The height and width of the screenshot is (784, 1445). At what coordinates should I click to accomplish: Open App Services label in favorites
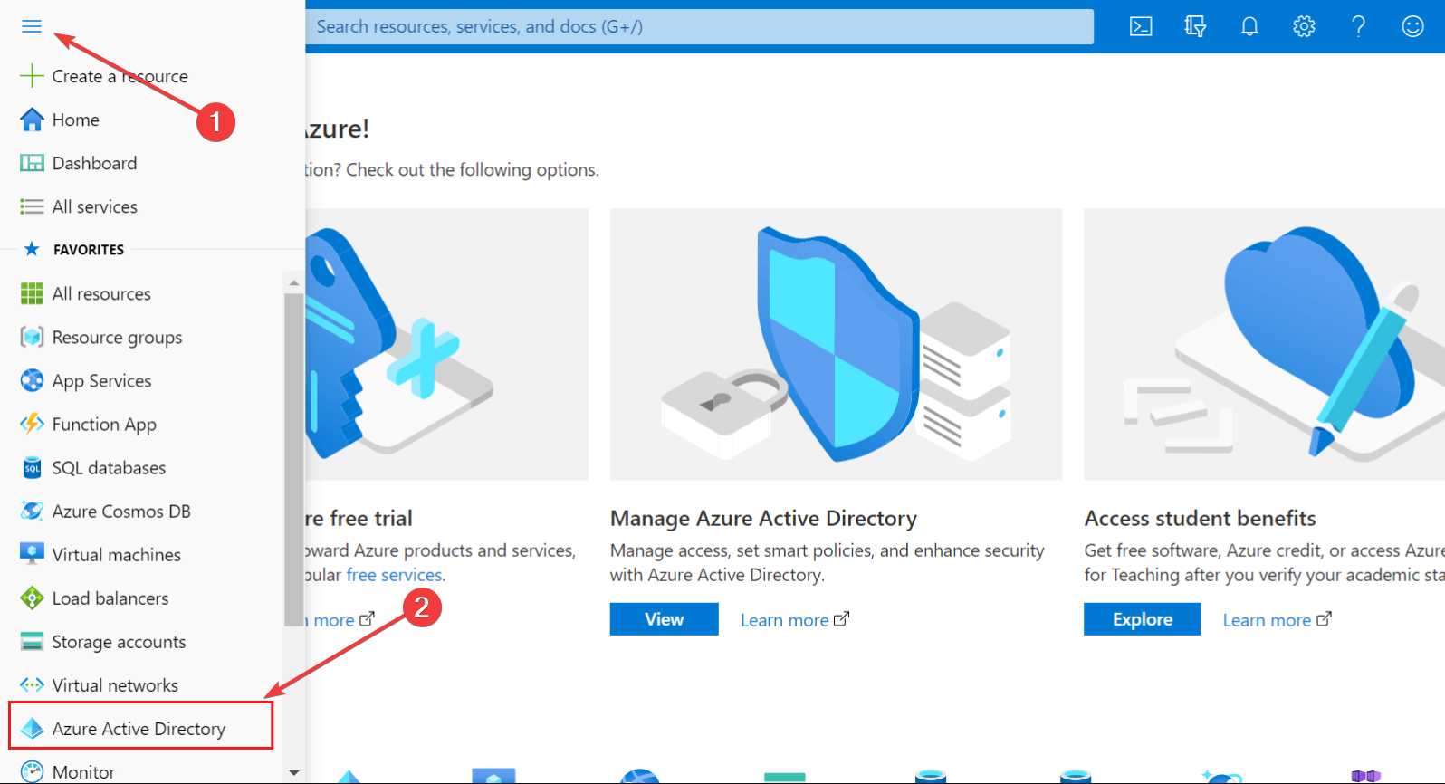101,381
